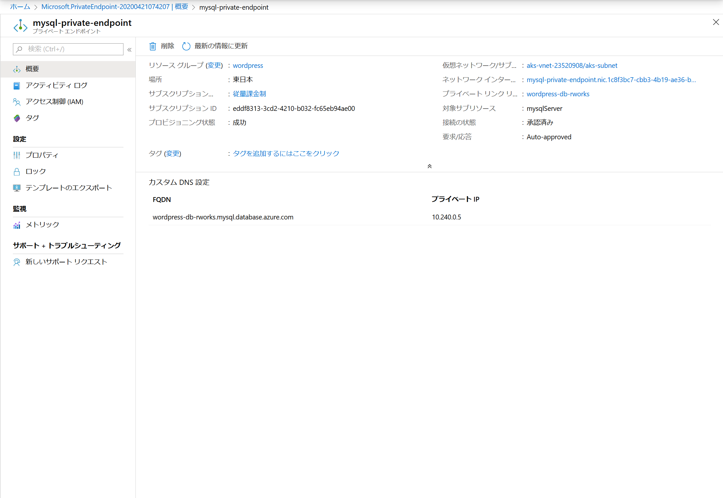Click the 削除 button label

[167, 46]
